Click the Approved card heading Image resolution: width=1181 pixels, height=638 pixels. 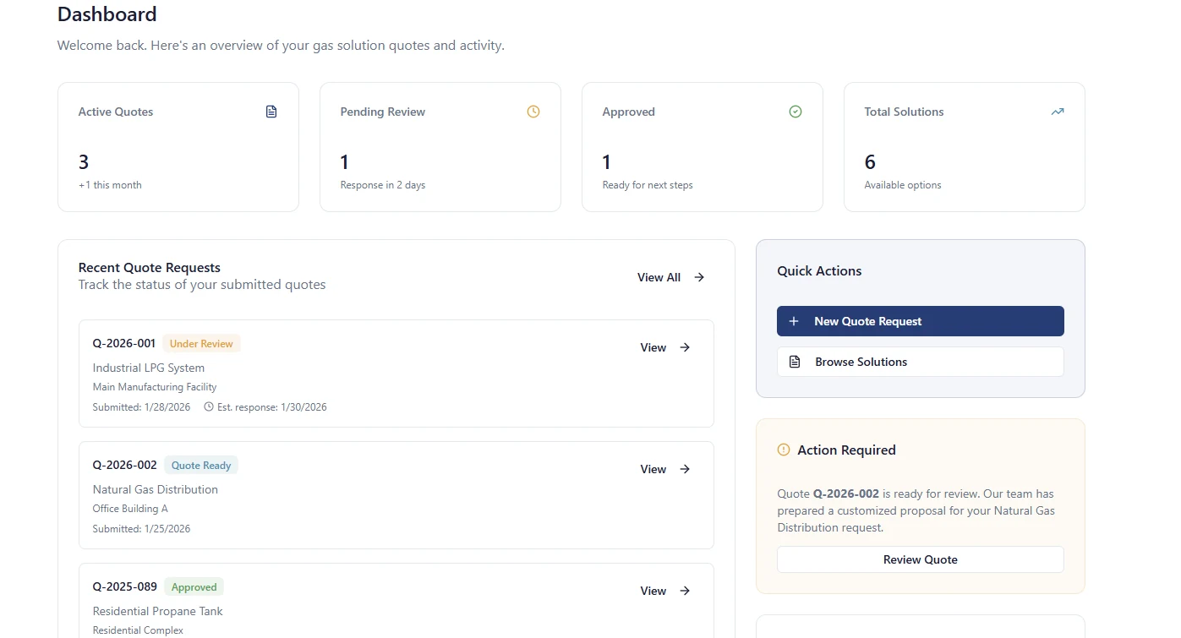629,112
